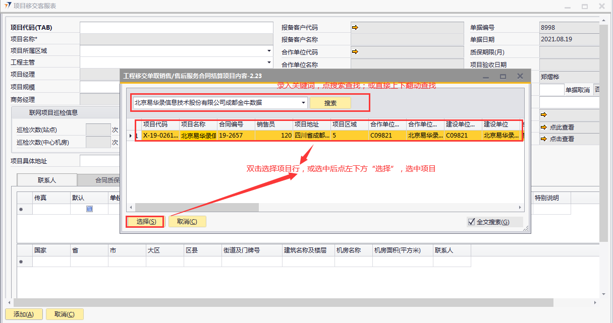Click the main window's app logo icon

8,6
